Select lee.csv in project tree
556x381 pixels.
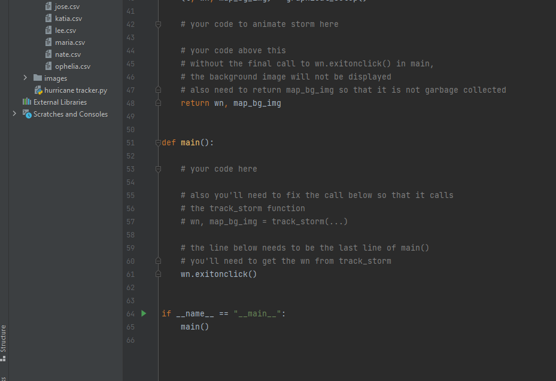pyautogui.click(x=65, y=31)
